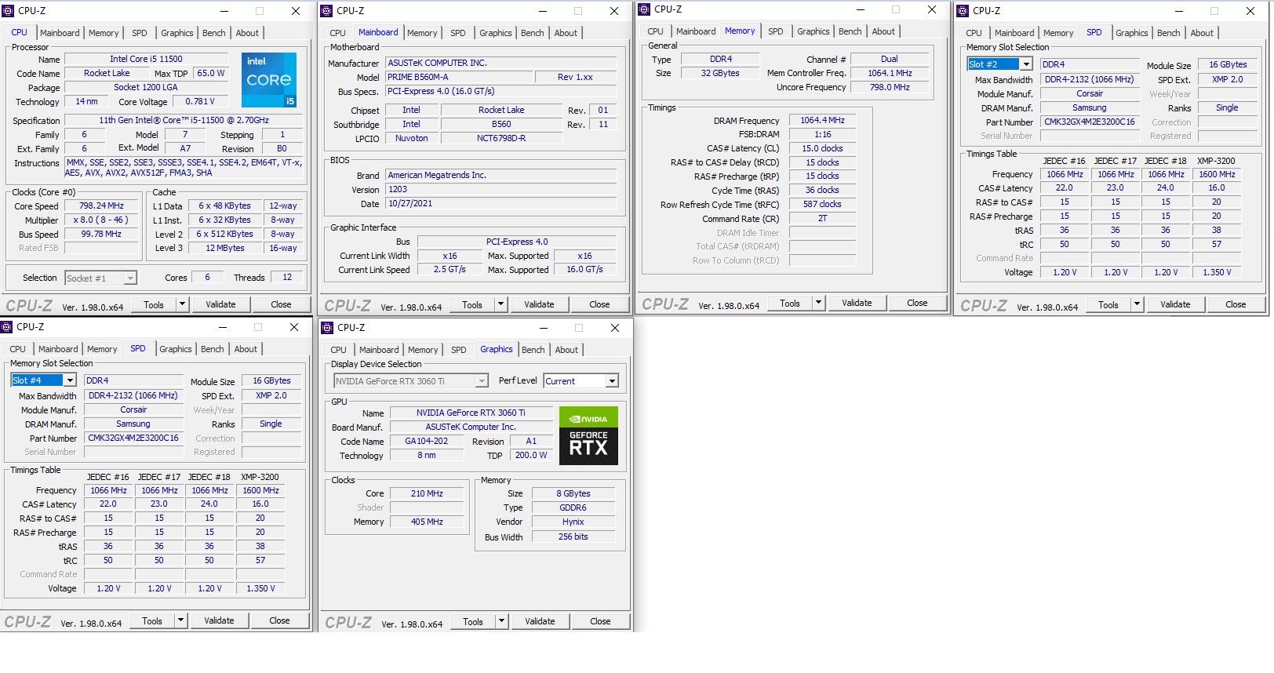Click the motherboard Model field PRIME B560M-A

click(459, 77)
